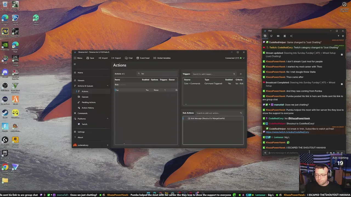Open the coderedcory account switcher
Image resolution: width=351 pixels, height=197 pixels.
click(91, 145)
